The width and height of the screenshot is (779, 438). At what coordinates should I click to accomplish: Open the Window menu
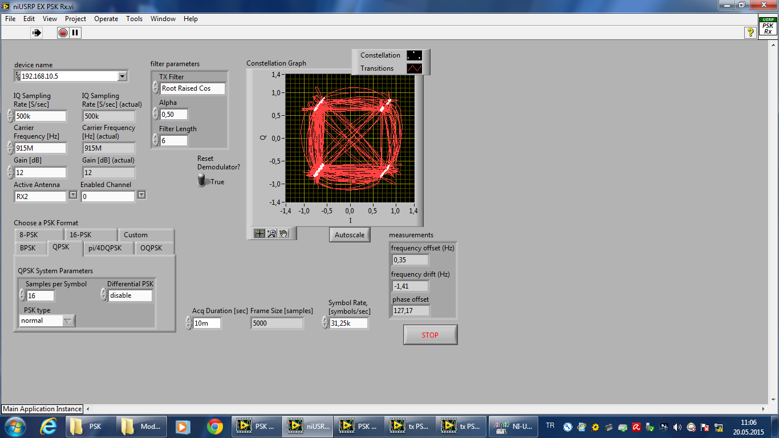pyautogui.click(x=163, y=19)
